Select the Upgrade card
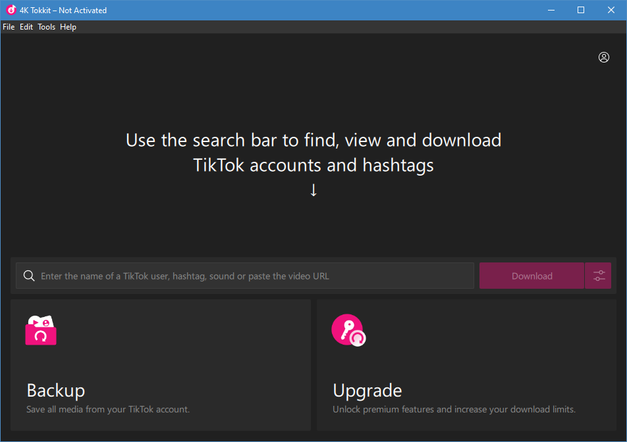 coord(468,365)
